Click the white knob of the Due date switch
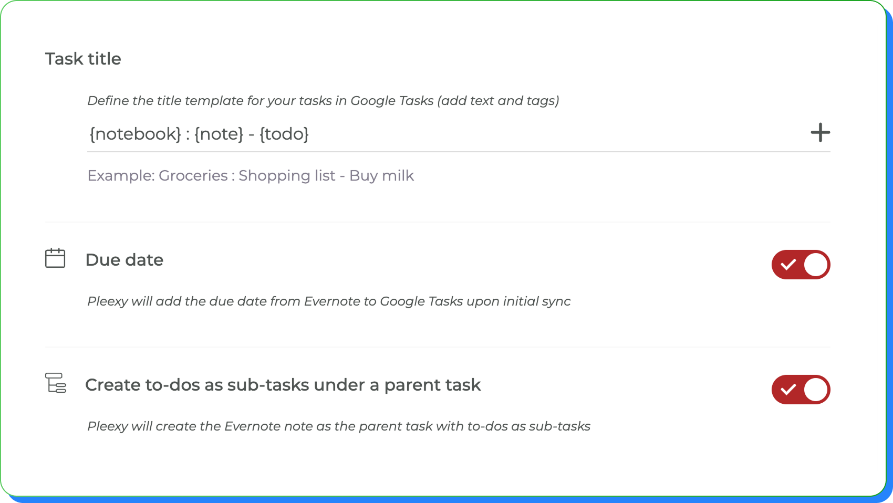The image size is (893, 503). click(x=815, y=265)
